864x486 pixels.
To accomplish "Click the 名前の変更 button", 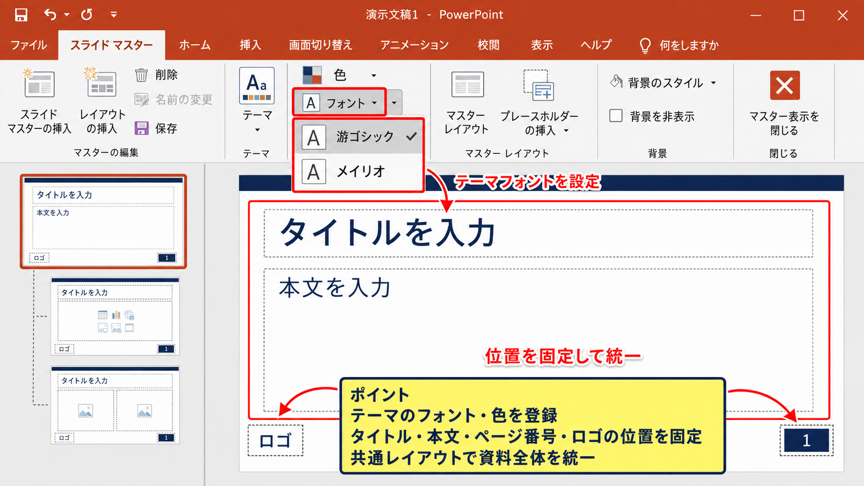I will pyautogui.click(x=174, y=99).
